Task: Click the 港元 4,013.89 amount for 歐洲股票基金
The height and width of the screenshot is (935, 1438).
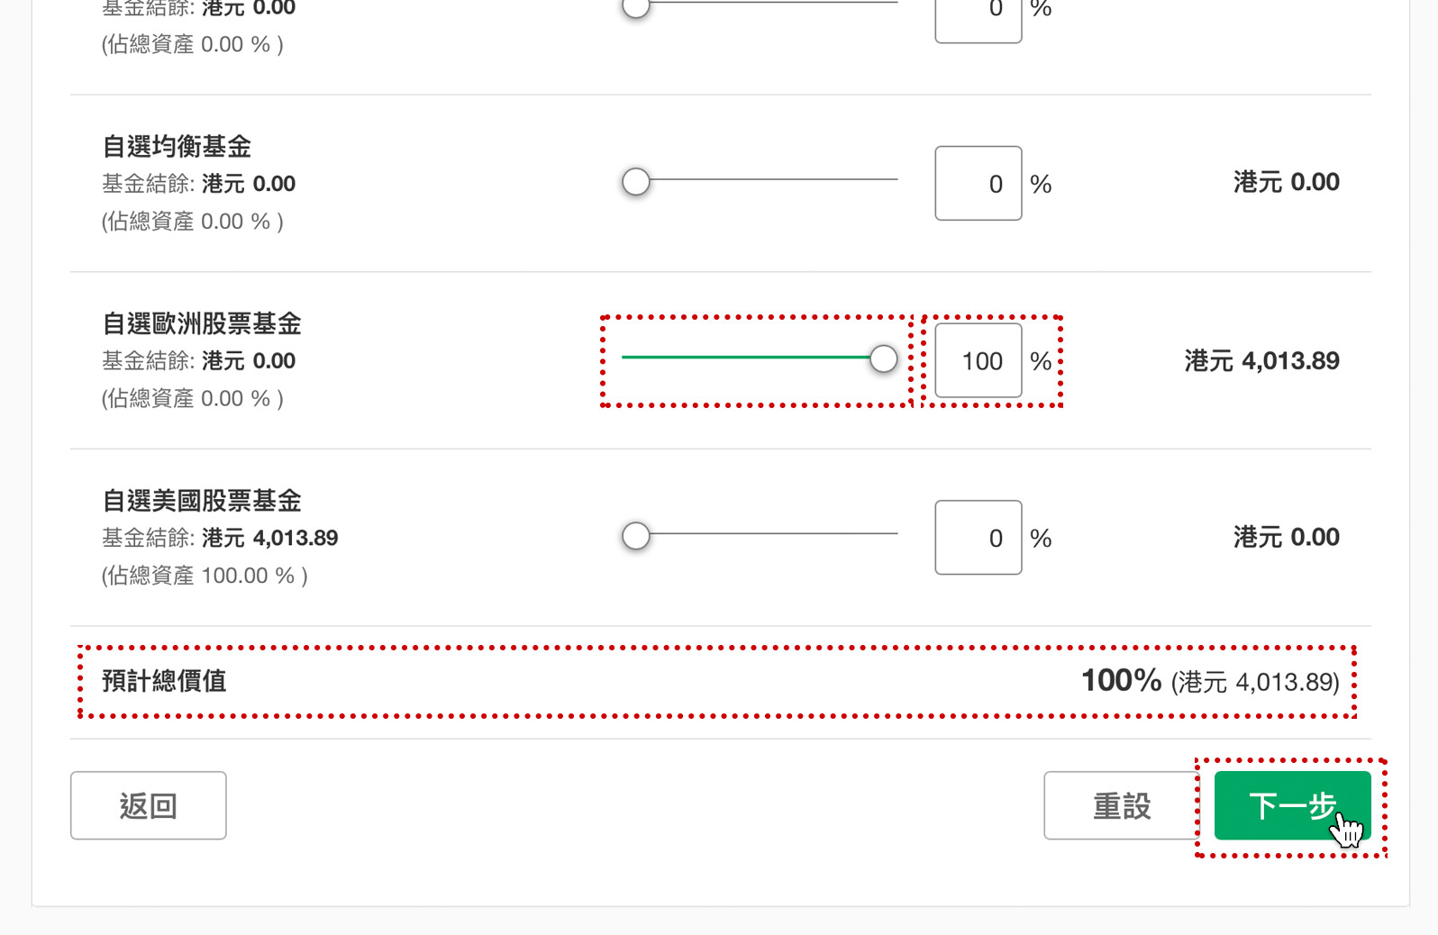Action: click(1261, 361)
